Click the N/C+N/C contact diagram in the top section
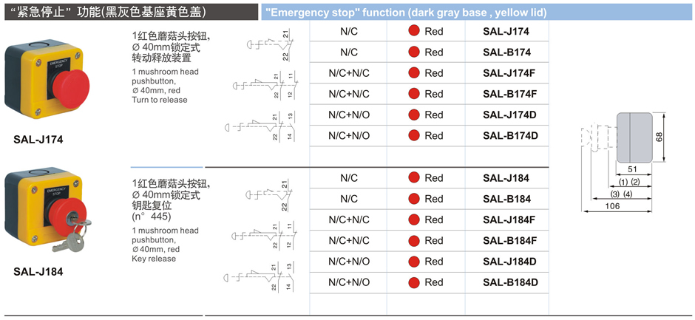695x320 pixels. (x=265, y=85)
